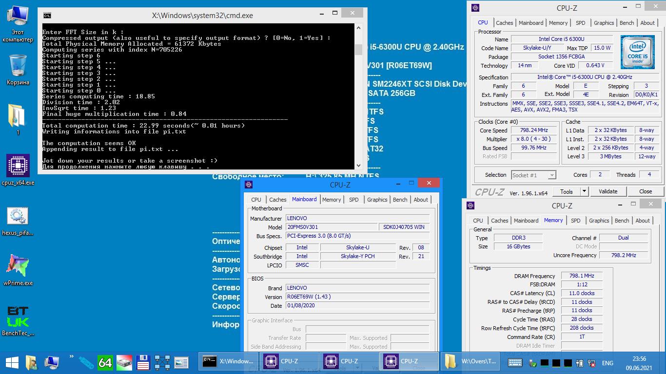Click the Intel Core i5 inside logo

pos(638,52)
